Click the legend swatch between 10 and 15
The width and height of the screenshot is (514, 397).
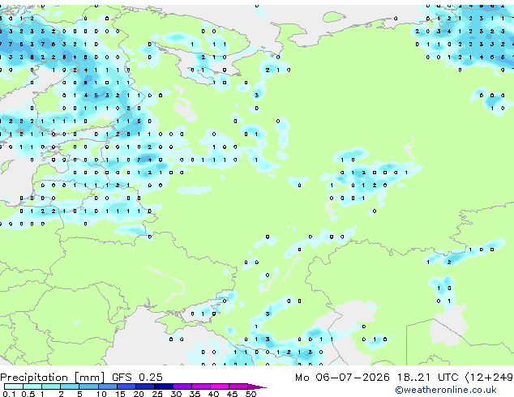click(x=108, y=386)
